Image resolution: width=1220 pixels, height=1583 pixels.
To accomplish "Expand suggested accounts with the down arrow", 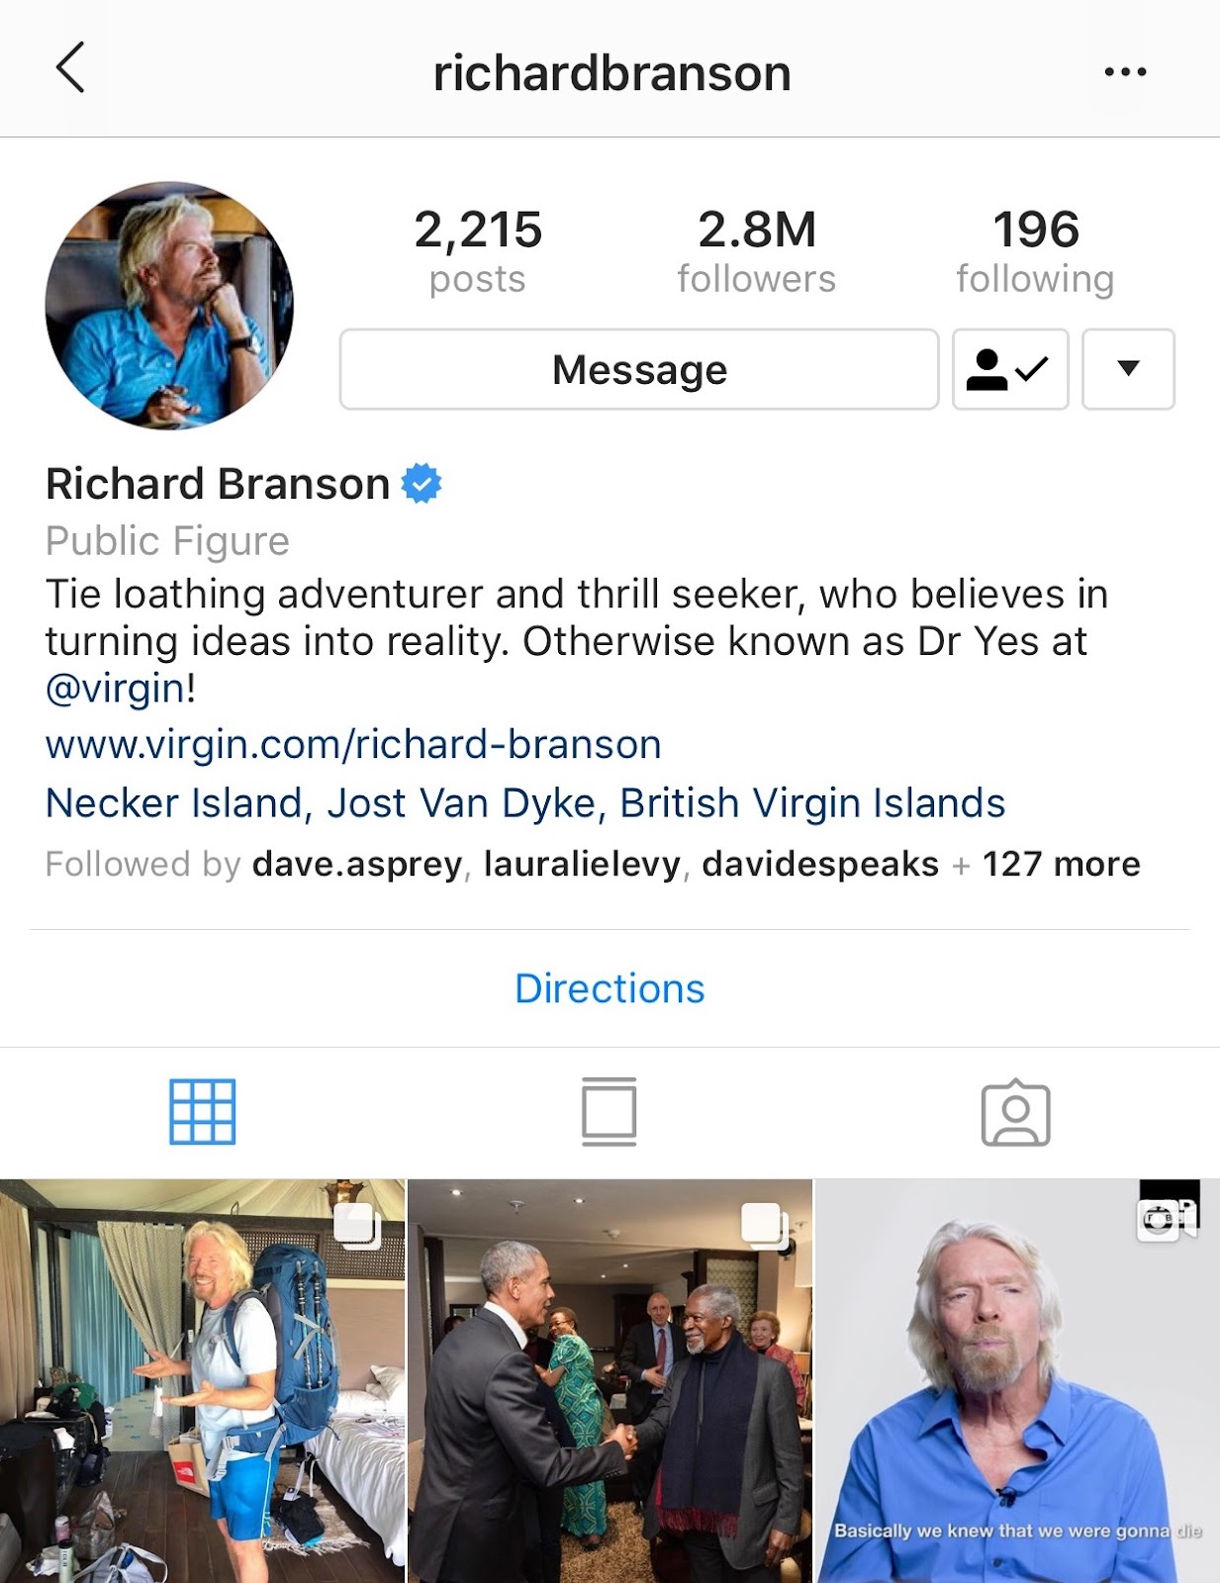I will (1128, 369).
